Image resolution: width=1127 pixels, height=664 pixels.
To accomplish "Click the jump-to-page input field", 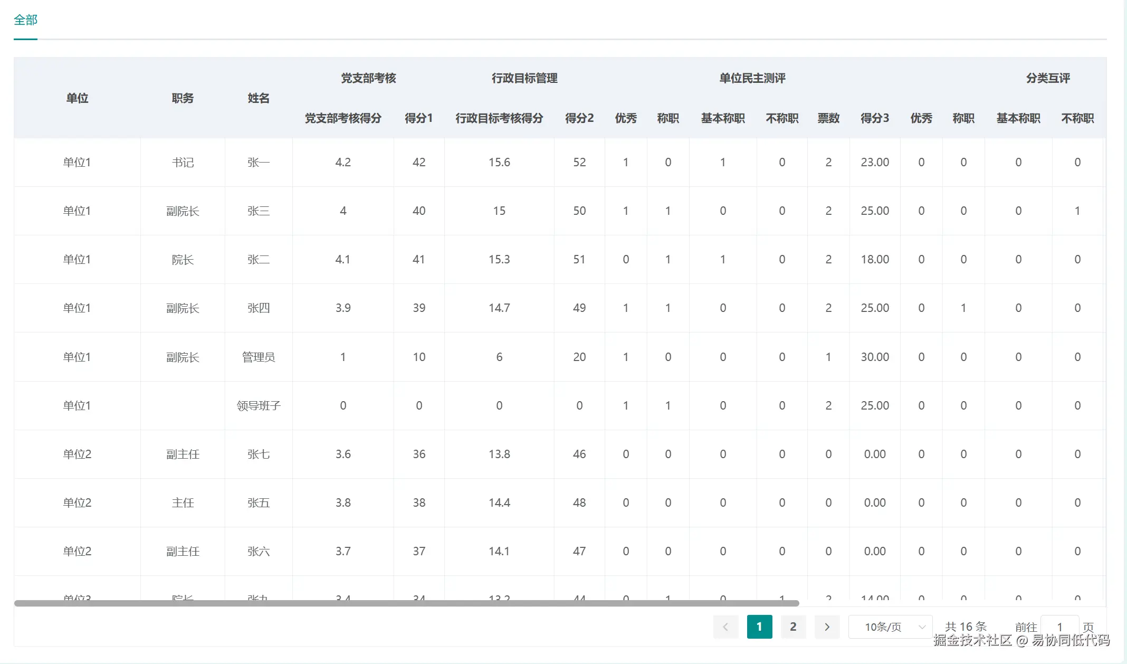I will (1059, 627).
